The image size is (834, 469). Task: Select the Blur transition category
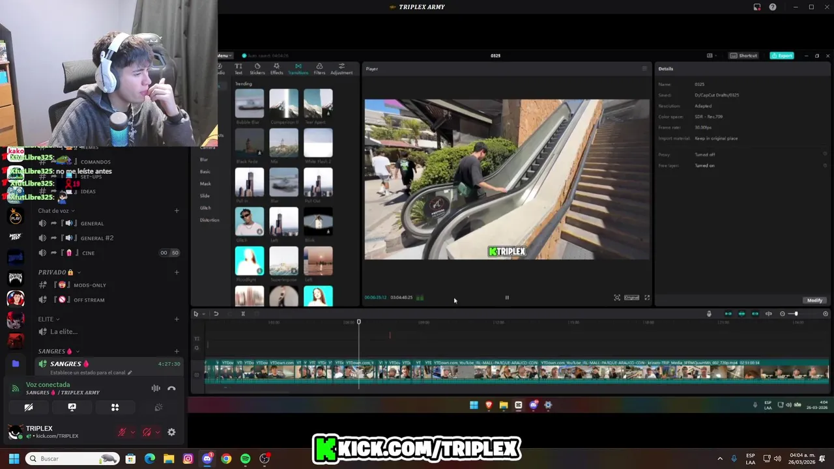coord(204,160)
